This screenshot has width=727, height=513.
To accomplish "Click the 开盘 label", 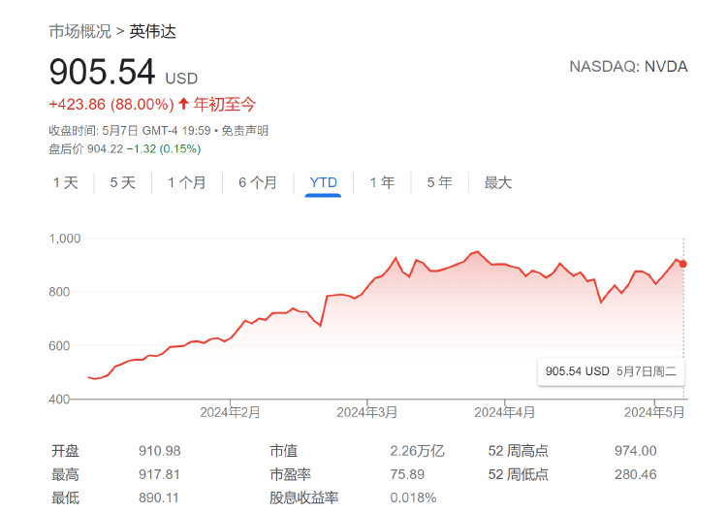I will (65, 451).
